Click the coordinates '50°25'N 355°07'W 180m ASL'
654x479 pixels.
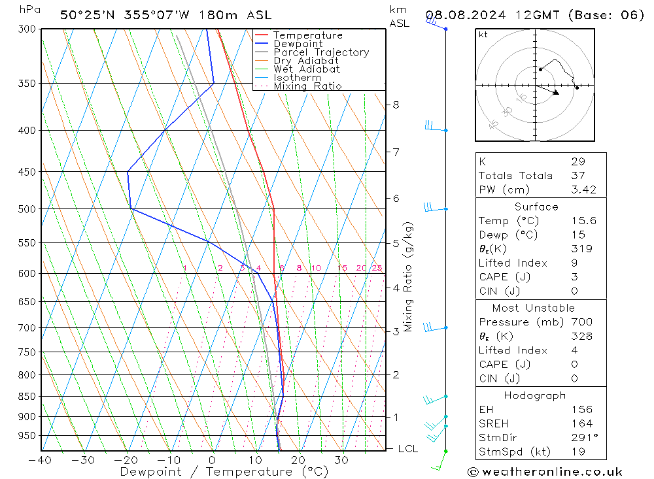coord(165,15)
